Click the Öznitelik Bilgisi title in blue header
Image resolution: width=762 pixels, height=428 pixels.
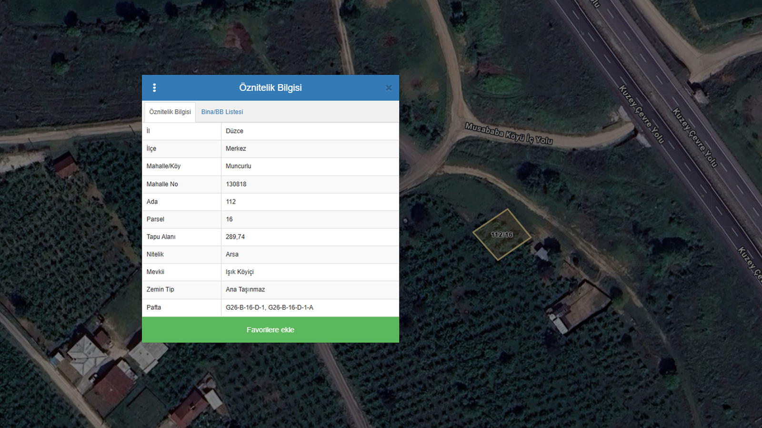[x=270, y=88]
